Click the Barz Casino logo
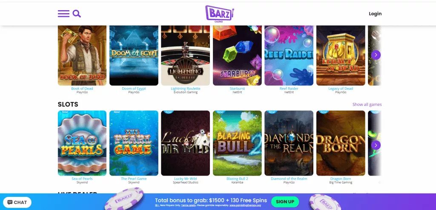436x210 pixels. tap(220, 14)
